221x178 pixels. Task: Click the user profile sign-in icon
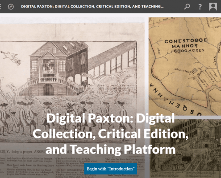213,7
